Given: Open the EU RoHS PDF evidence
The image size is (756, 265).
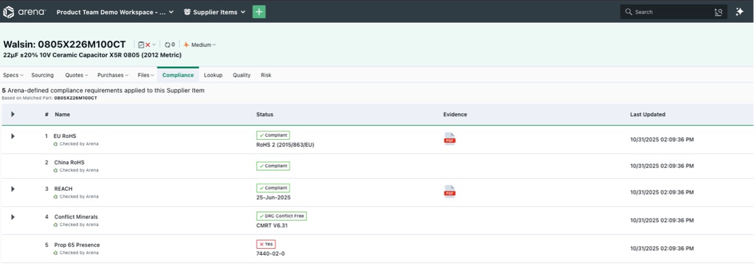Looking at the screenshot, I should (449, 139).
